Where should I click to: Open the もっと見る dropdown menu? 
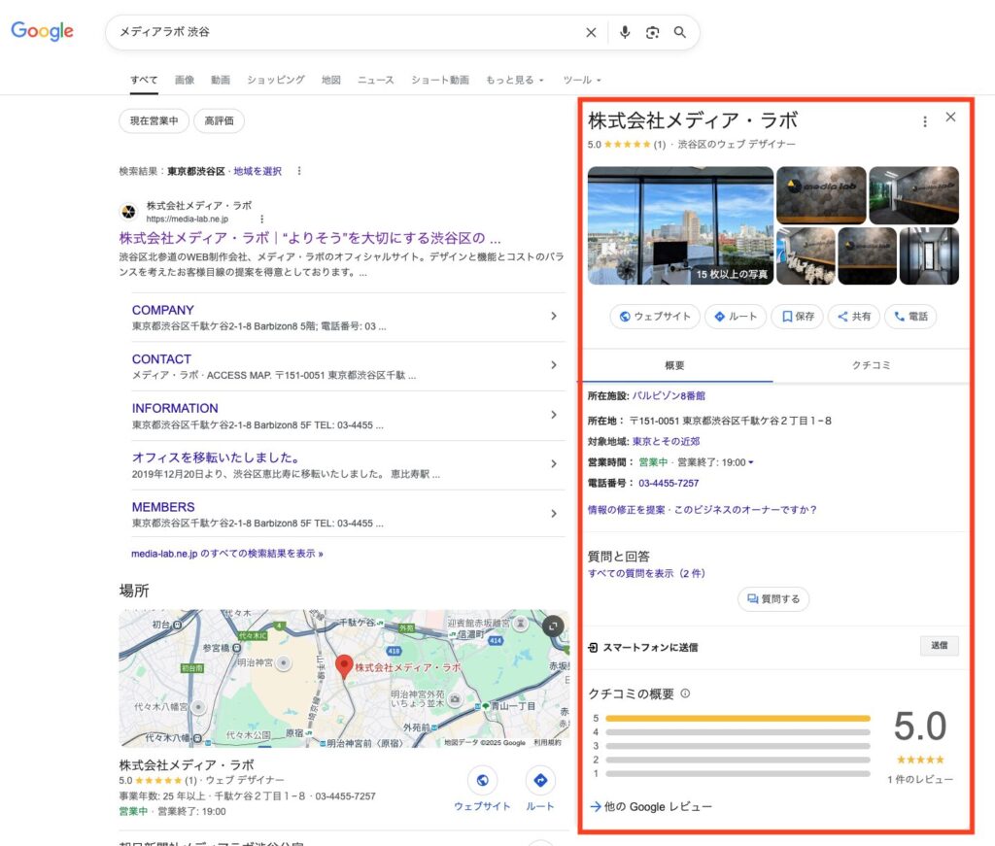pyautogui.click(x=514, y=80)
